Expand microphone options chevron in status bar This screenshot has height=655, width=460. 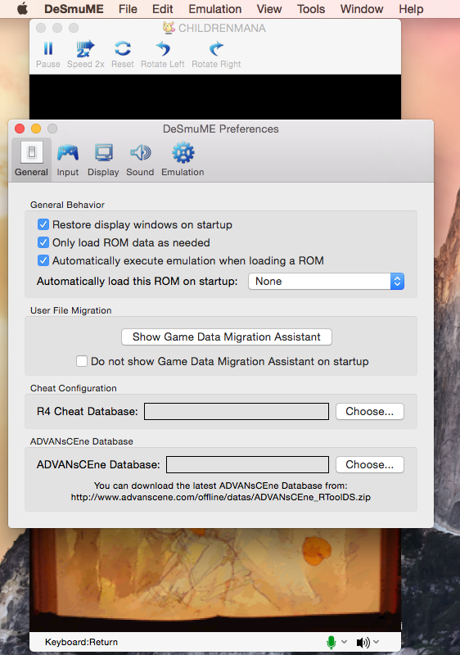344,642
